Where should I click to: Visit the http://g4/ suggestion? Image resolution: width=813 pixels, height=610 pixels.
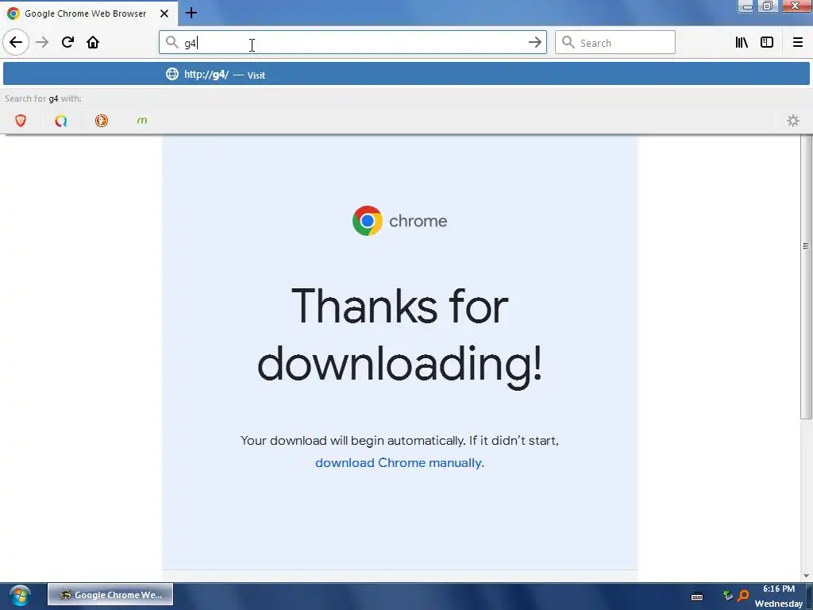(406, 74)
